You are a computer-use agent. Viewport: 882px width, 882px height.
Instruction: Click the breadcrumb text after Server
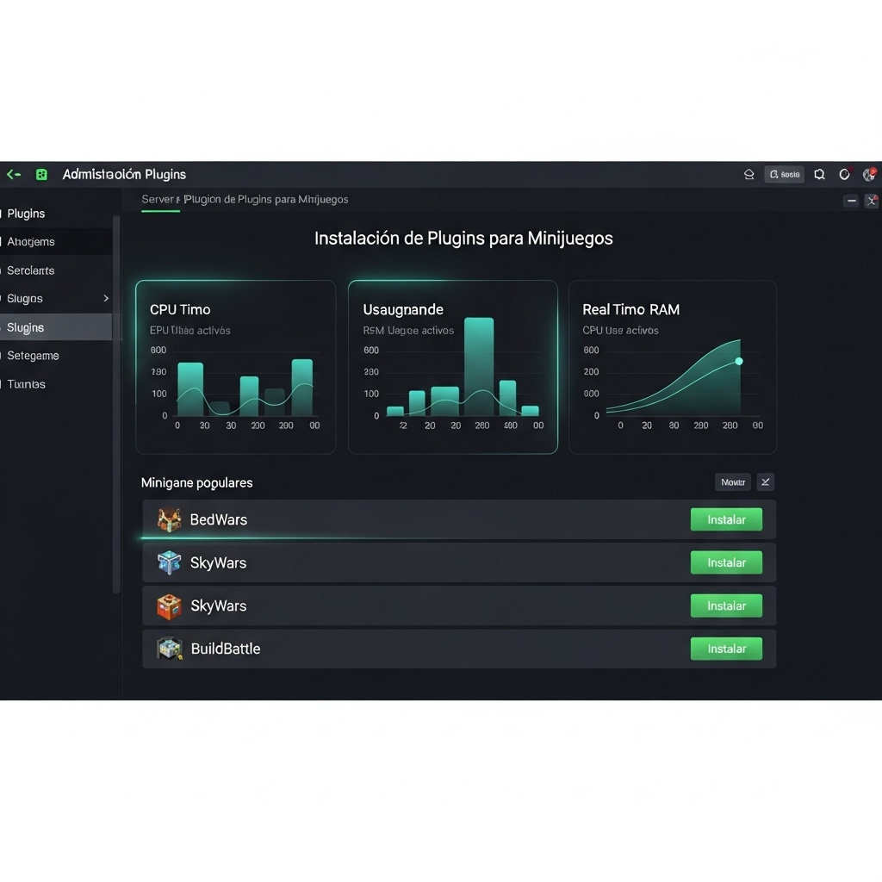coord(266,199)
